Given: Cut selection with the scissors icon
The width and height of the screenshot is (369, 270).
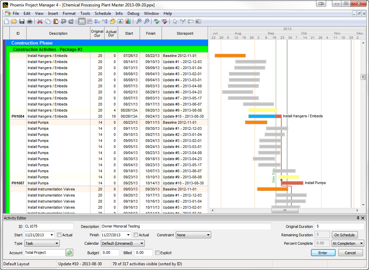Looking at the screenshot, I should 40,21.
